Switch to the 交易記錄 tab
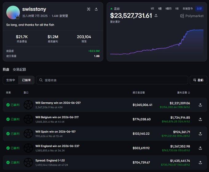The height and width of the screenshot is (172, 209). coord(19,69)
